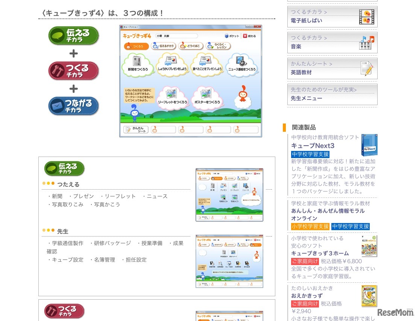Viewport: 419px width, 321px height.
Task: Click the green 伝えるチカラ badge above the plus sign
Action: click(73, 36)
